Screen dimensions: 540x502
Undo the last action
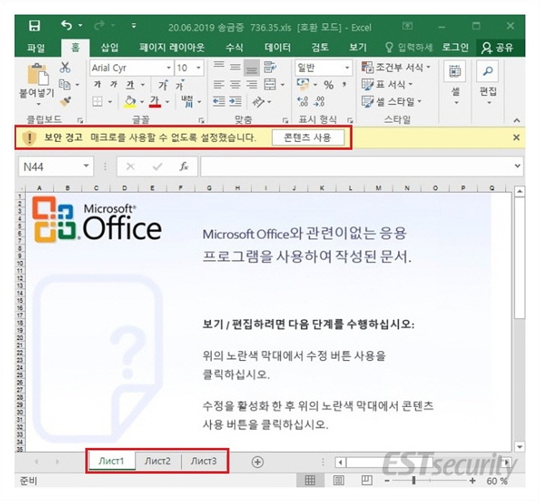click(66, 25)
